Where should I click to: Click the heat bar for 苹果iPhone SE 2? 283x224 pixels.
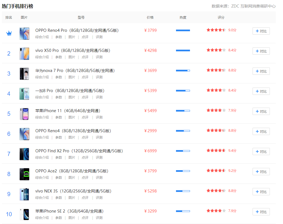point(183,211)
